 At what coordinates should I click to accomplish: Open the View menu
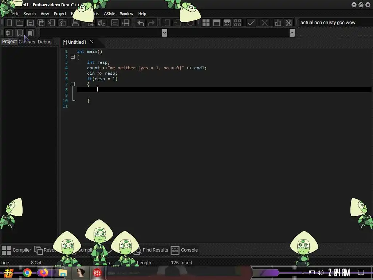(45, 14)
